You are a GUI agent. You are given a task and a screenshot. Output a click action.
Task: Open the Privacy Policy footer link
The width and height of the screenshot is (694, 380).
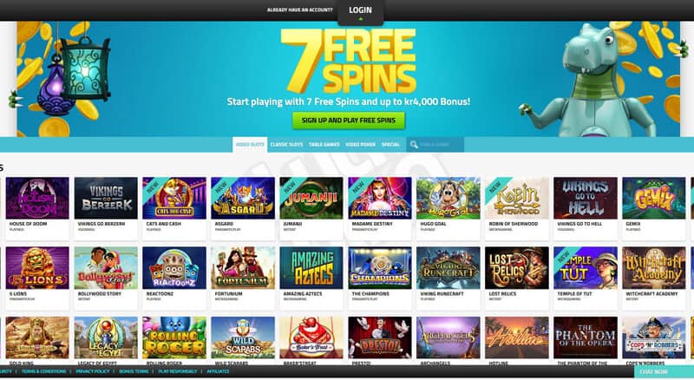point(93,371)
